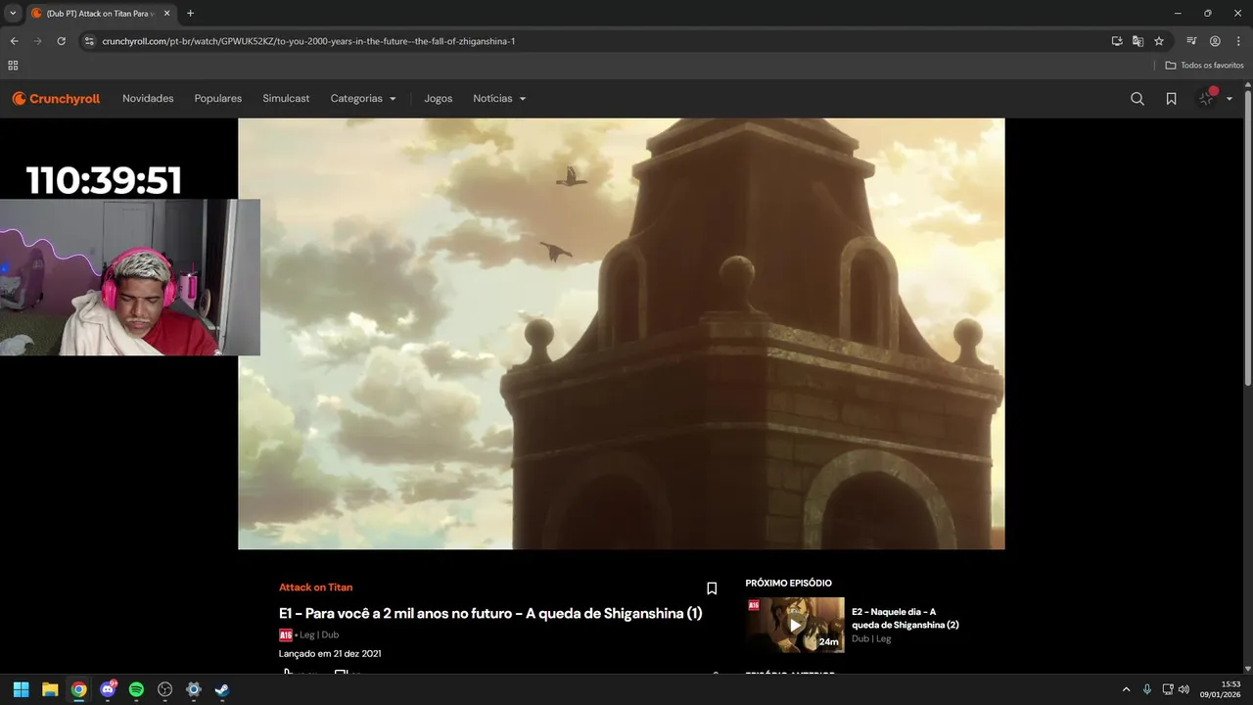Open the gear Settings app in taskbar
1253x705 pixels.
(194, 689)
